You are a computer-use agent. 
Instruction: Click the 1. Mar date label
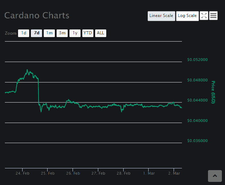click(x=149, y=173)
